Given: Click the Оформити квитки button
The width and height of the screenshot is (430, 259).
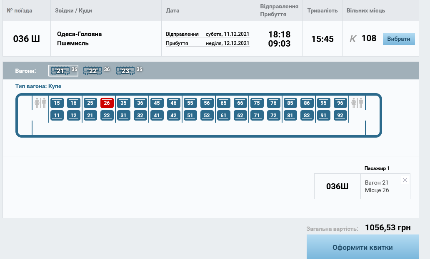Looking at the screenshot, I should pyautogui.click(x=363, y=247).
